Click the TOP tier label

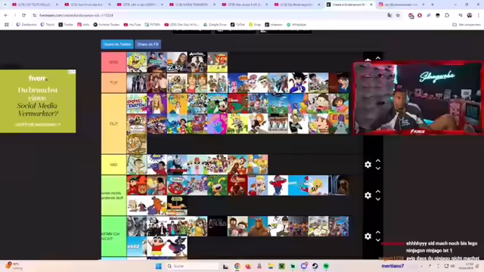tap(114, 82)
